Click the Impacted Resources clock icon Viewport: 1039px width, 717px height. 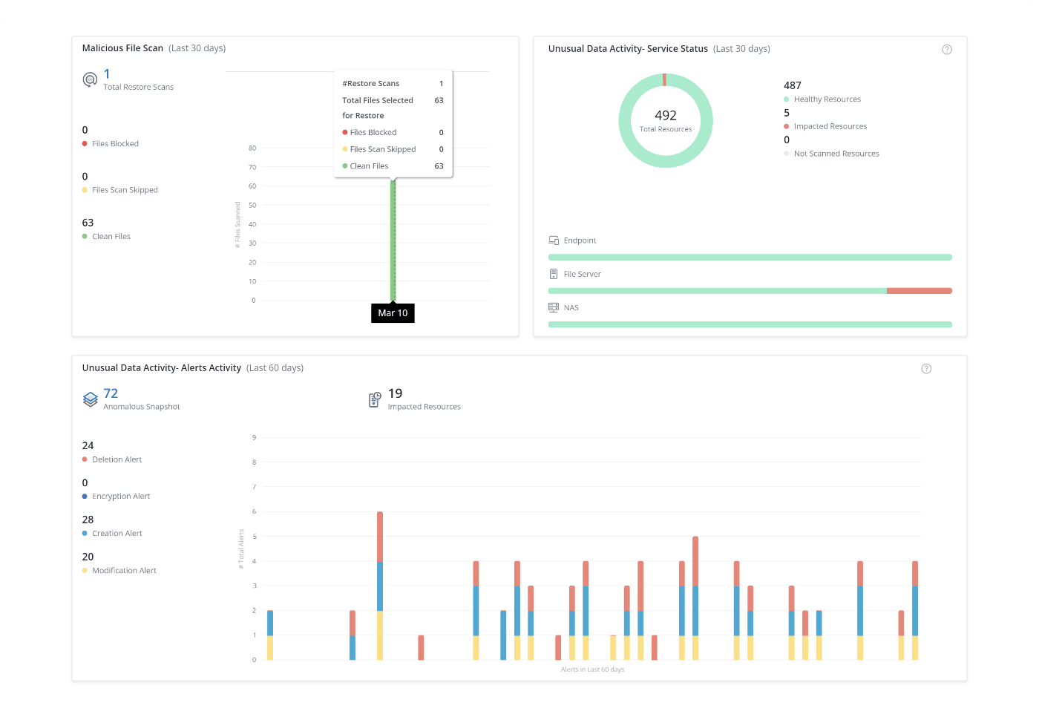(x=375, y=399)
